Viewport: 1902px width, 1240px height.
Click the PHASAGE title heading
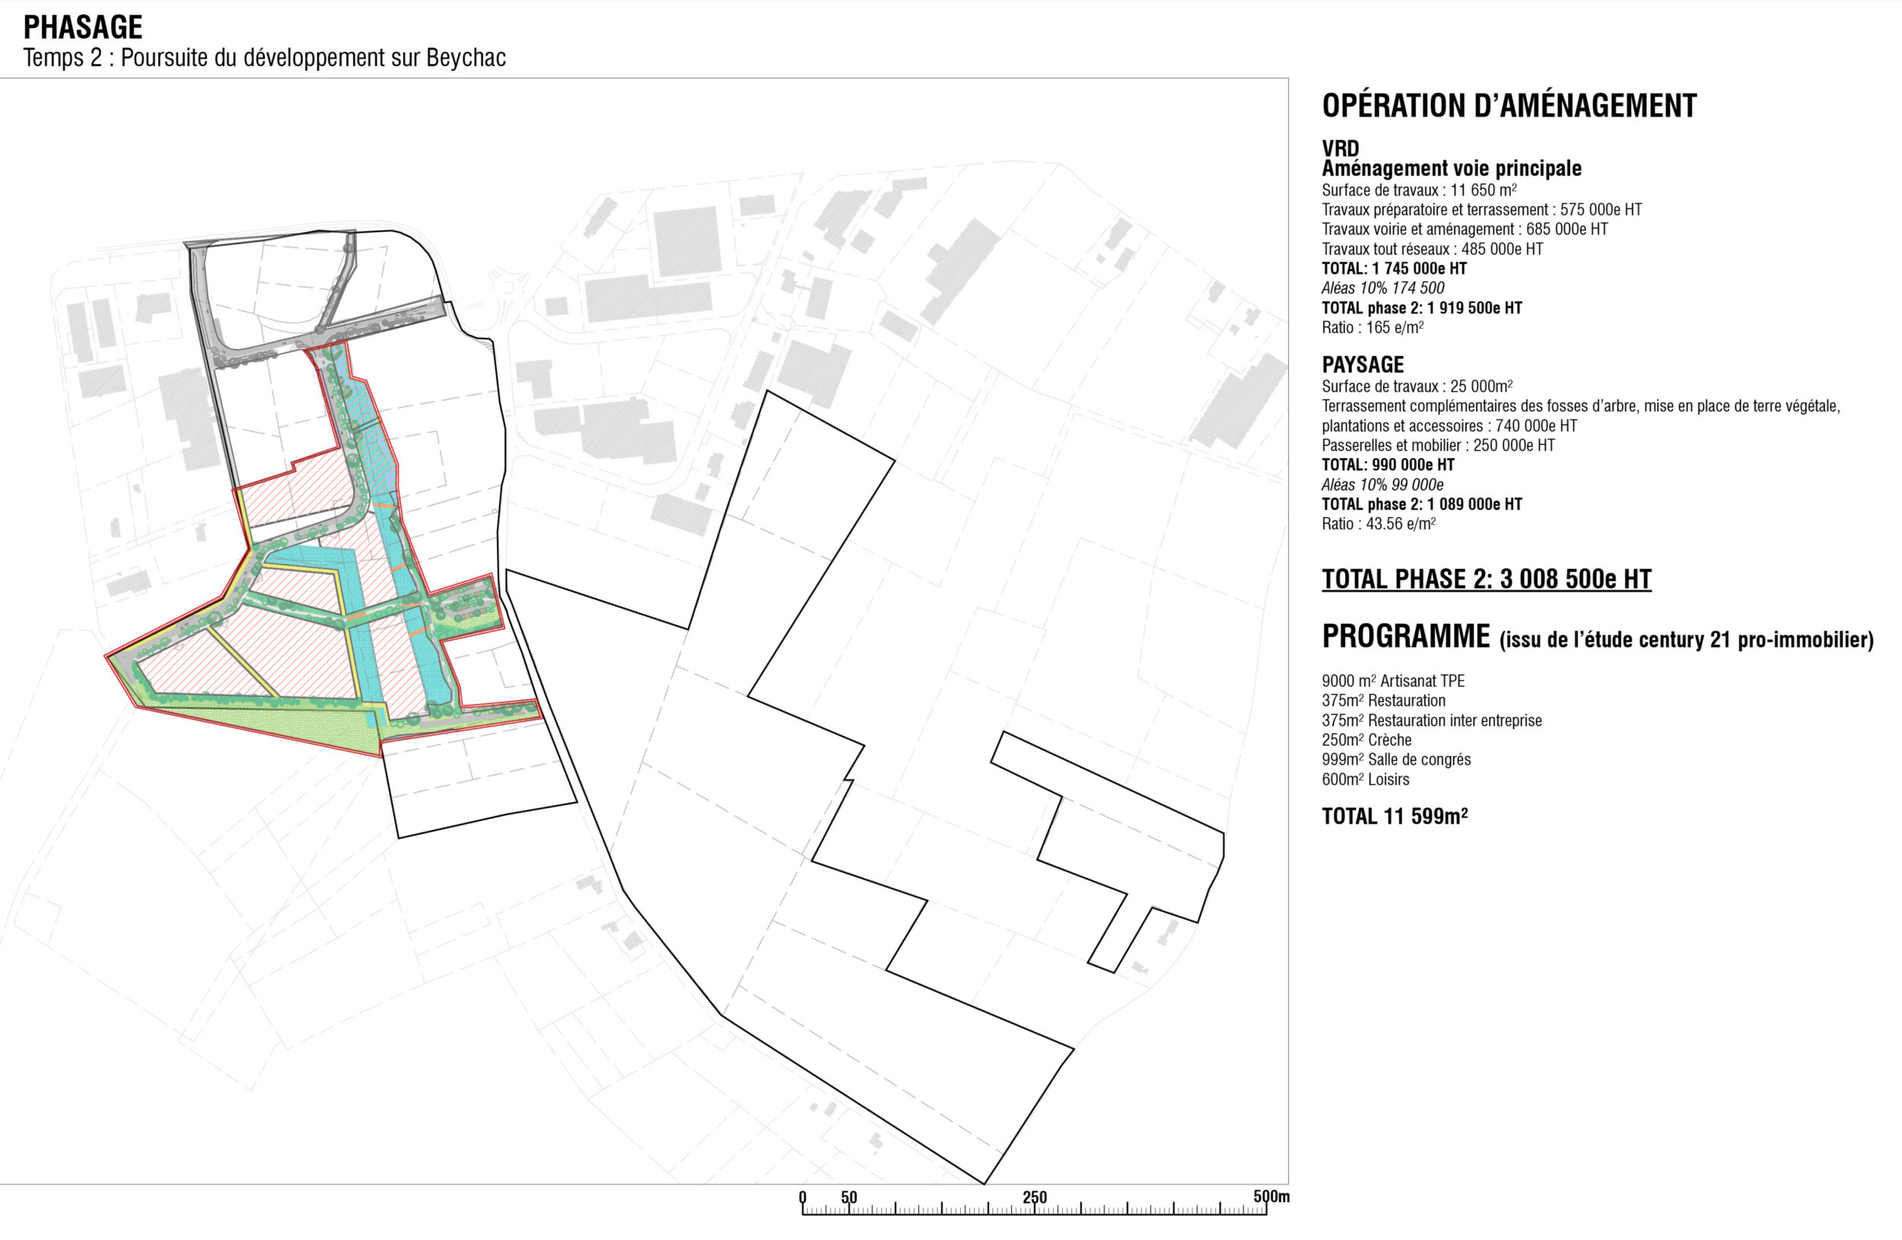tap(83, 28)
